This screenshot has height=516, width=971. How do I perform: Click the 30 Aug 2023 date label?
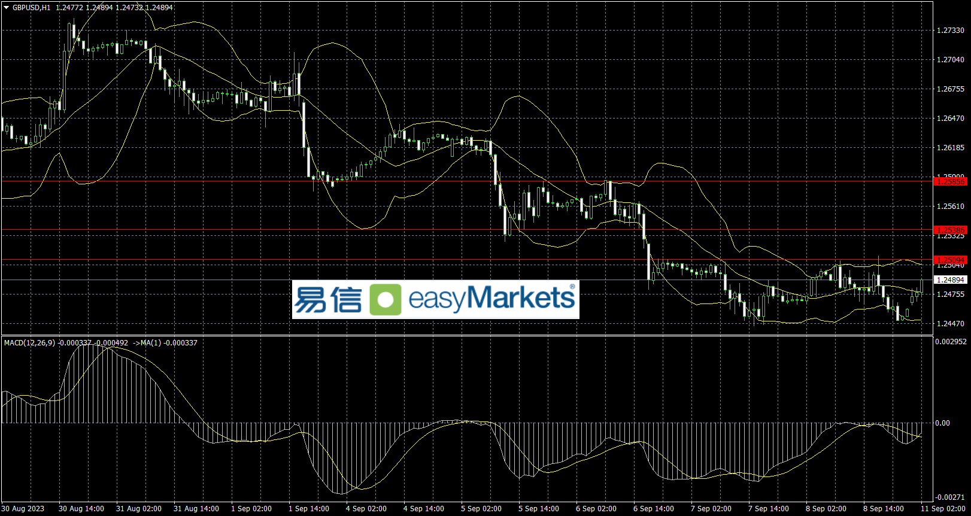click(x=24, y=509)
